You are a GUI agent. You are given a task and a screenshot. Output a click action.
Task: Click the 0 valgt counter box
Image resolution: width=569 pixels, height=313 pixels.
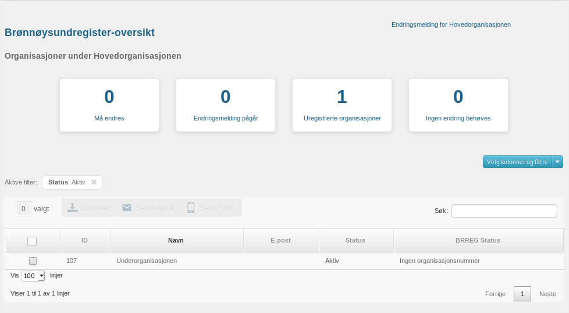click(23, 209)
